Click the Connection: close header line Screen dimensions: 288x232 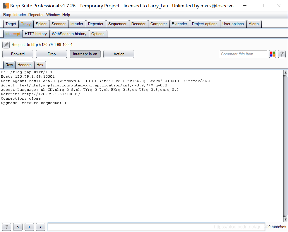click(21, 98)
